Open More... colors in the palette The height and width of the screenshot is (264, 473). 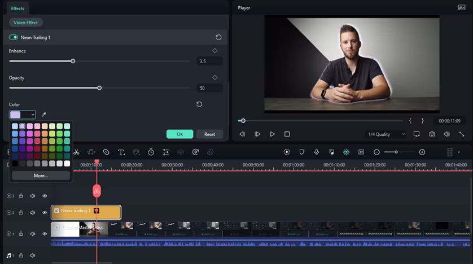[41, 175]
